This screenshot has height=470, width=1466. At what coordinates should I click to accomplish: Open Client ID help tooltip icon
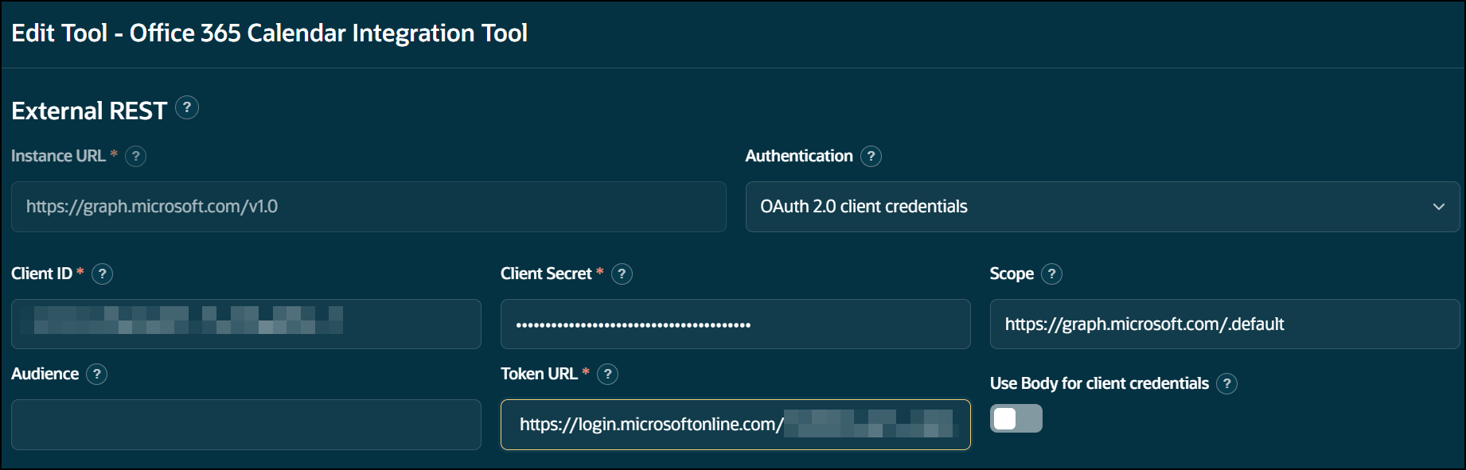(x=102, y=274)
